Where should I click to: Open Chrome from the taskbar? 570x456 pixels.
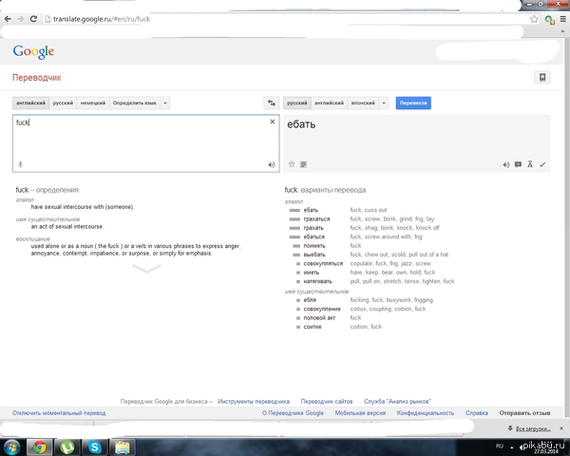point(39,446)
